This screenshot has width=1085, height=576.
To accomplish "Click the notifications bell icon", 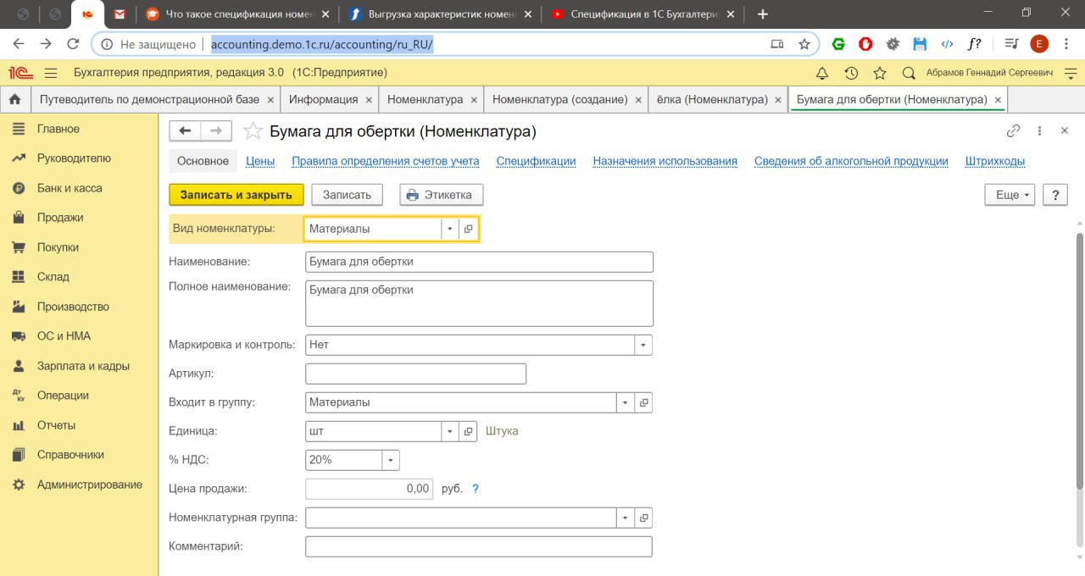I will (x=822, y=73).
